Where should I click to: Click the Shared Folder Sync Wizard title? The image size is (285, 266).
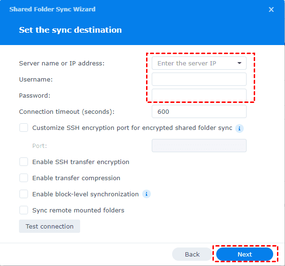(x=52, y=9)
